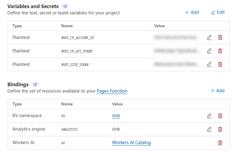This screenshot has height=153, width=237.
Task: Add a new binding
Action: point(217,91)
